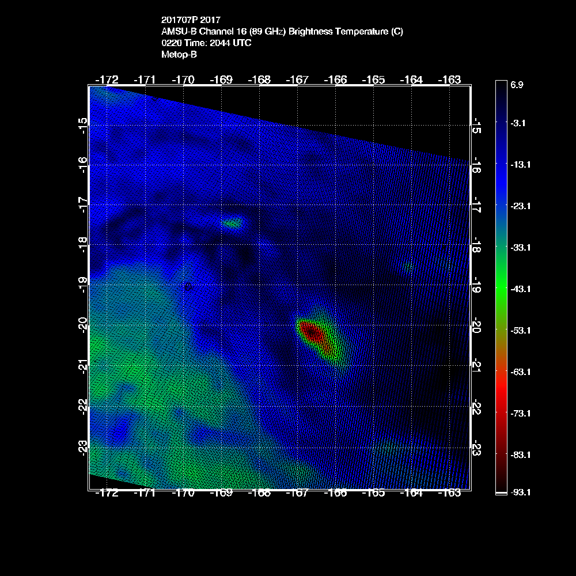
Task: Click the small green convective spot near -169 longitude
Action: click(x=233, y=223)
